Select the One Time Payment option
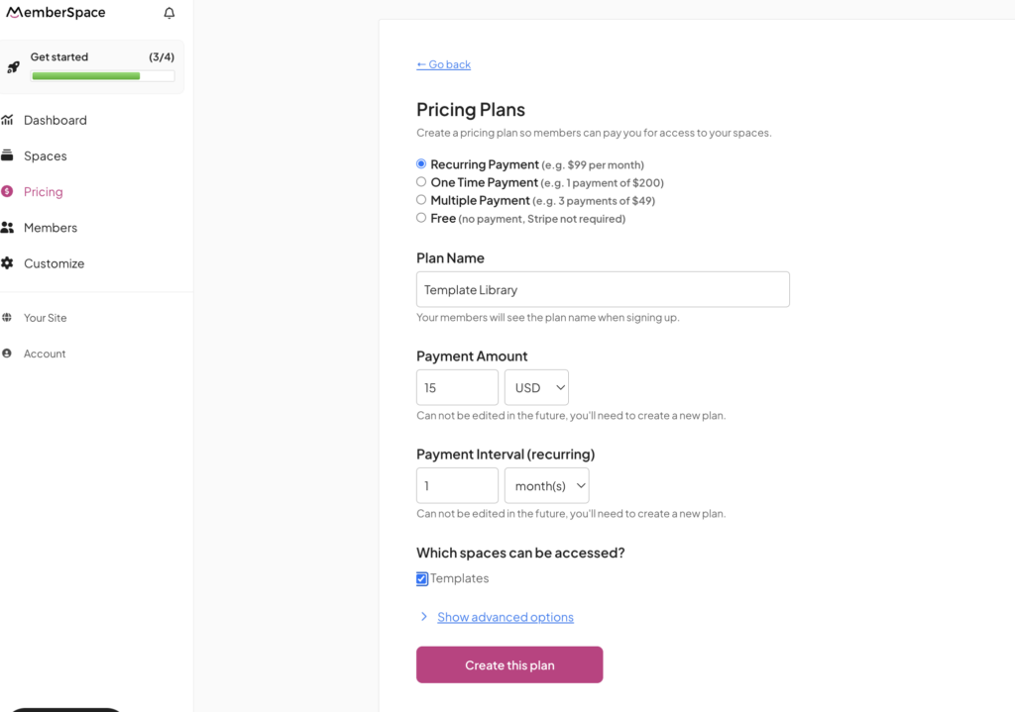 [x=420, y=182]
